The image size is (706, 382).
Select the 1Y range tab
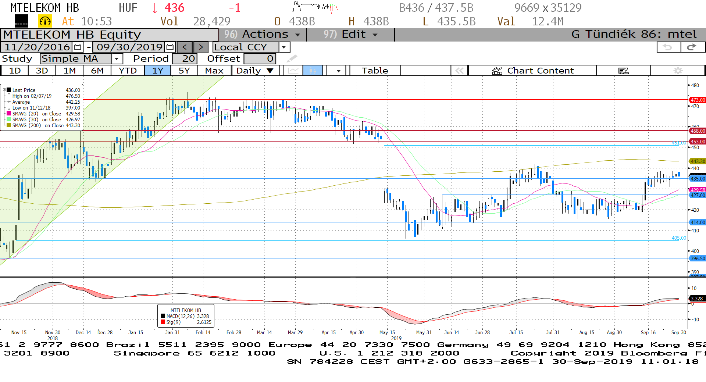[158, 71]
